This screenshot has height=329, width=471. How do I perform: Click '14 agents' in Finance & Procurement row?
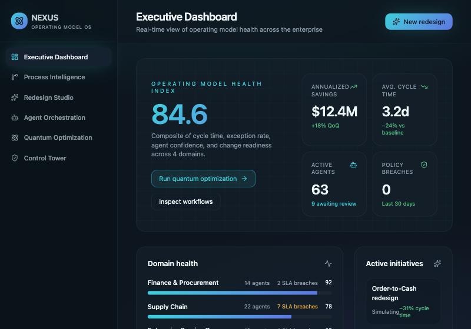click(x=257, y=283)
